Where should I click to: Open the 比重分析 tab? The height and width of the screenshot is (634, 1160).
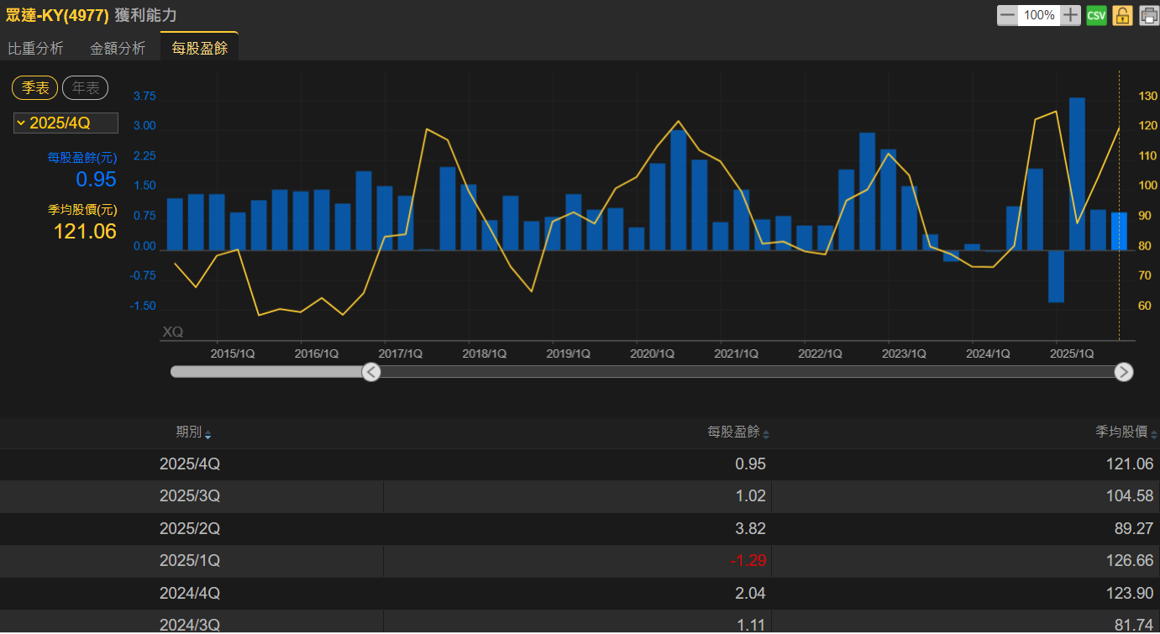coord(35,49)
